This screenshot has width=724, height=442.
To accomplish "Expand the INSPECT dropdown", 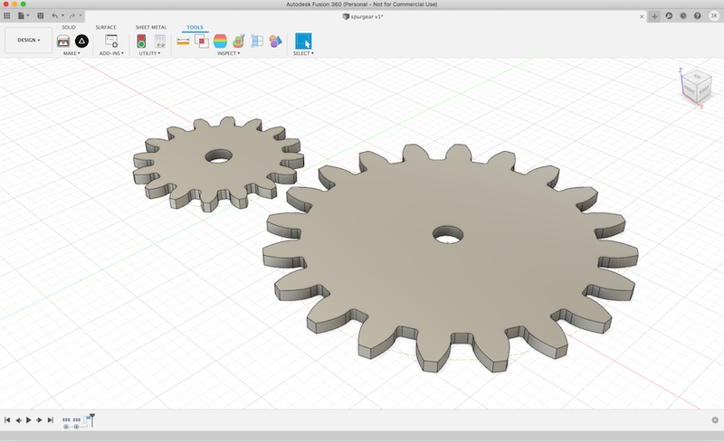I will (x=229, y=53).
